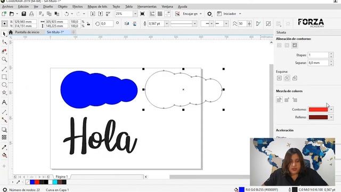The height and width of the screenshot is (192, 341).
Task: Click the rotation angle 0,0 field
Action: coord(107,23)
